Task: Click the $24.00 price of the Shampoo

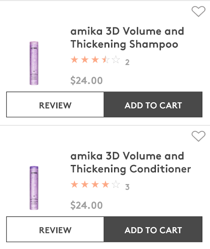Action: tap(87, 81)
